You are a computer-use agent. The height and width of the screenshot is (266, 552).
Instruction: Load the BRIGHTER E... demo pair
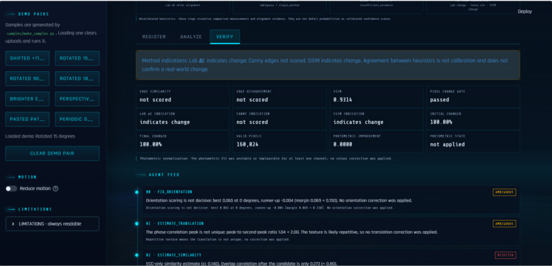(27, 99)
